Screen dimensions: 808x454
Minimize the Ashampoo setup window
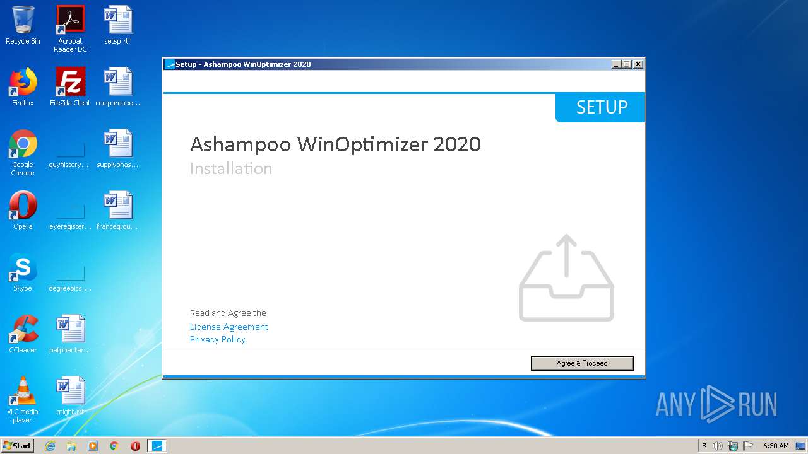click(x=617, y=64)
